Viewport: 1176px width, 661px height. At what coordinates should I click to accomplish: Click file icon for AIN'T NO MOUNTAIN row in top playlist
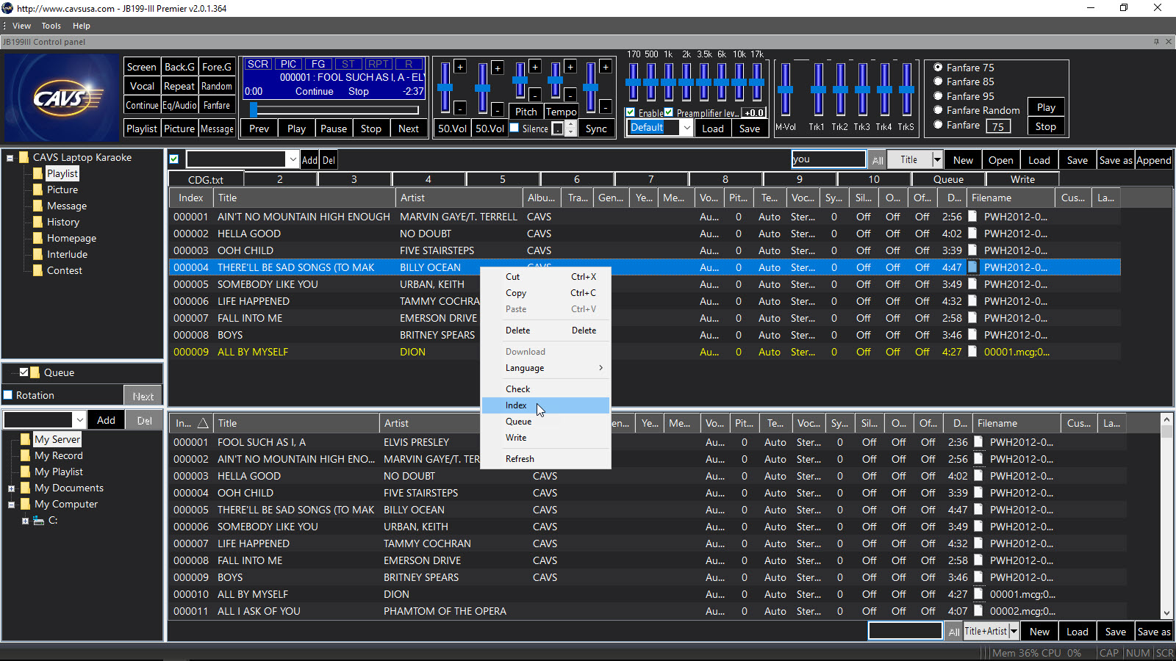pos(972,217)
